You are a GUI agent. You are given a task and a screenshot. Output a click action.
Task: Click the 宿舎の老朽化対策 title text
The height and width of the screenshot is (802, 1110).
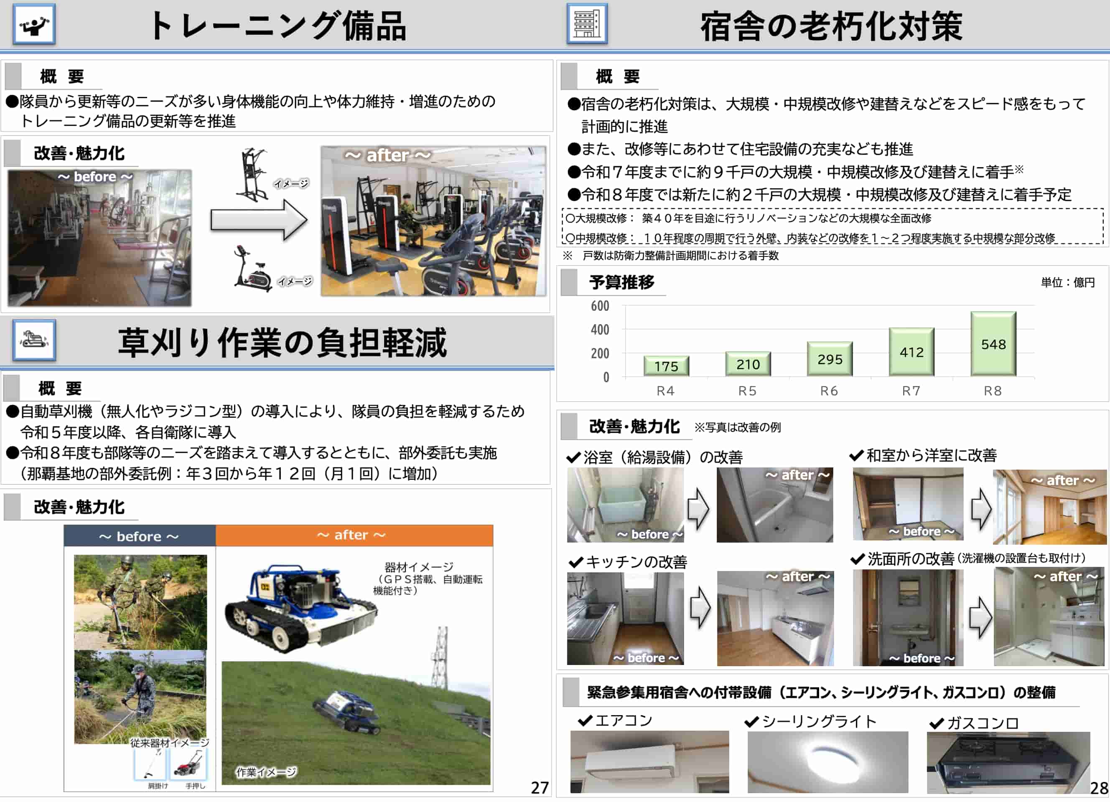[x=832, y=26]
